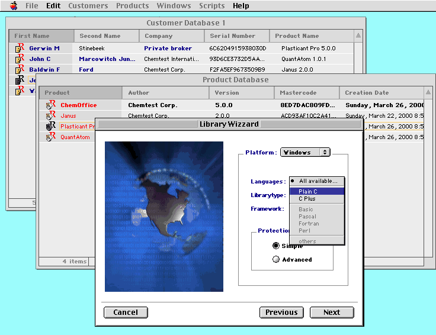The image size is (436, 335).
Task: Click the Cancel button in Library Wizzard
Action: click(126, 313)
